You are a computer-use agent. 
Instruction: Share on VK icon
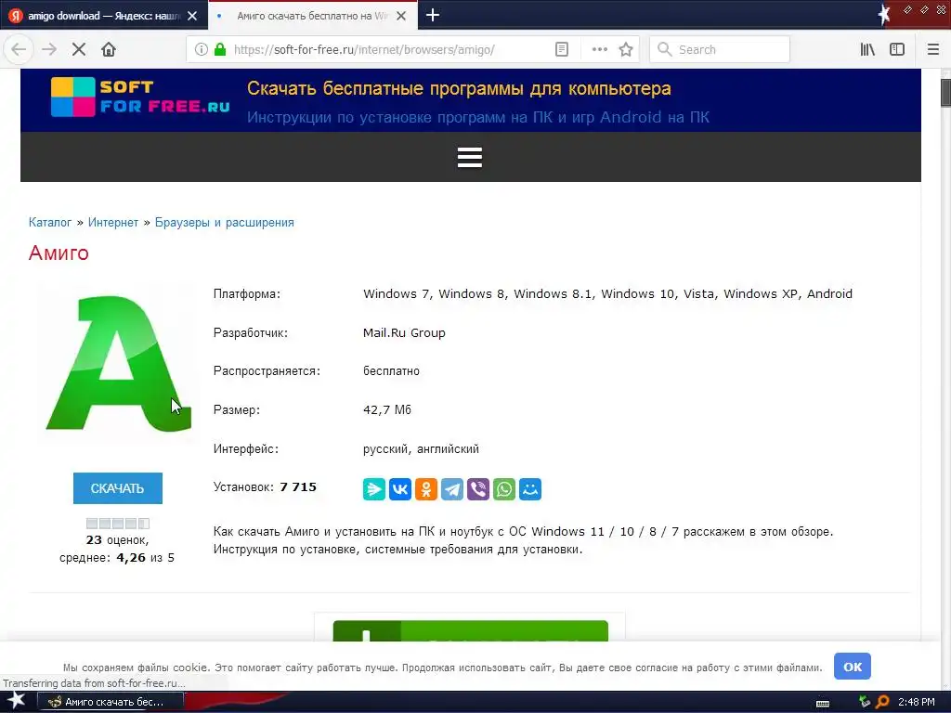[400, 489]
